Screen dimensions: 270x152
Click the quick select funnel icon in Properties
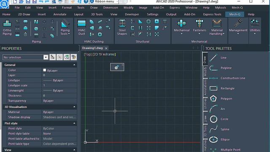point(73,57)
